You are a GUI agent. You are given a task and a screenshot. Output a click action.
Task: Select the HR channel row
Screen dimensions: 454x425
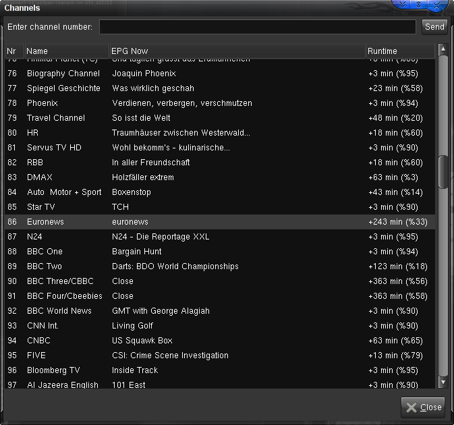pyautogui.click(x=220, y=133)
